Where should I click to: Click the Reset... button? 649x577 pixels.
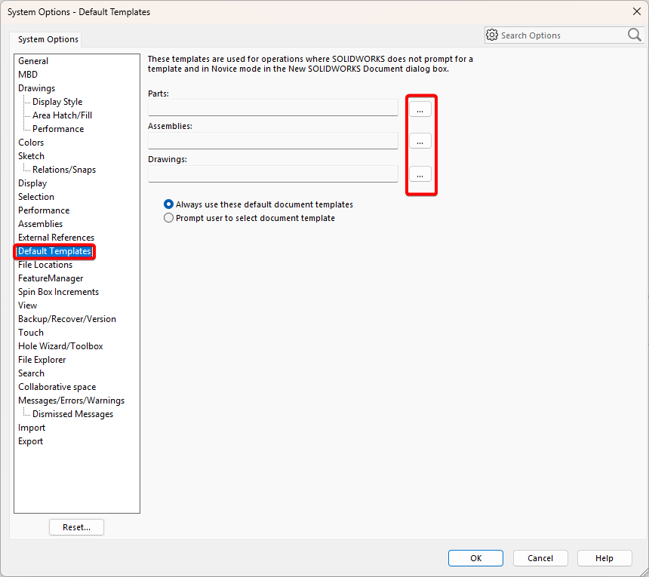(x=76, y=527)
